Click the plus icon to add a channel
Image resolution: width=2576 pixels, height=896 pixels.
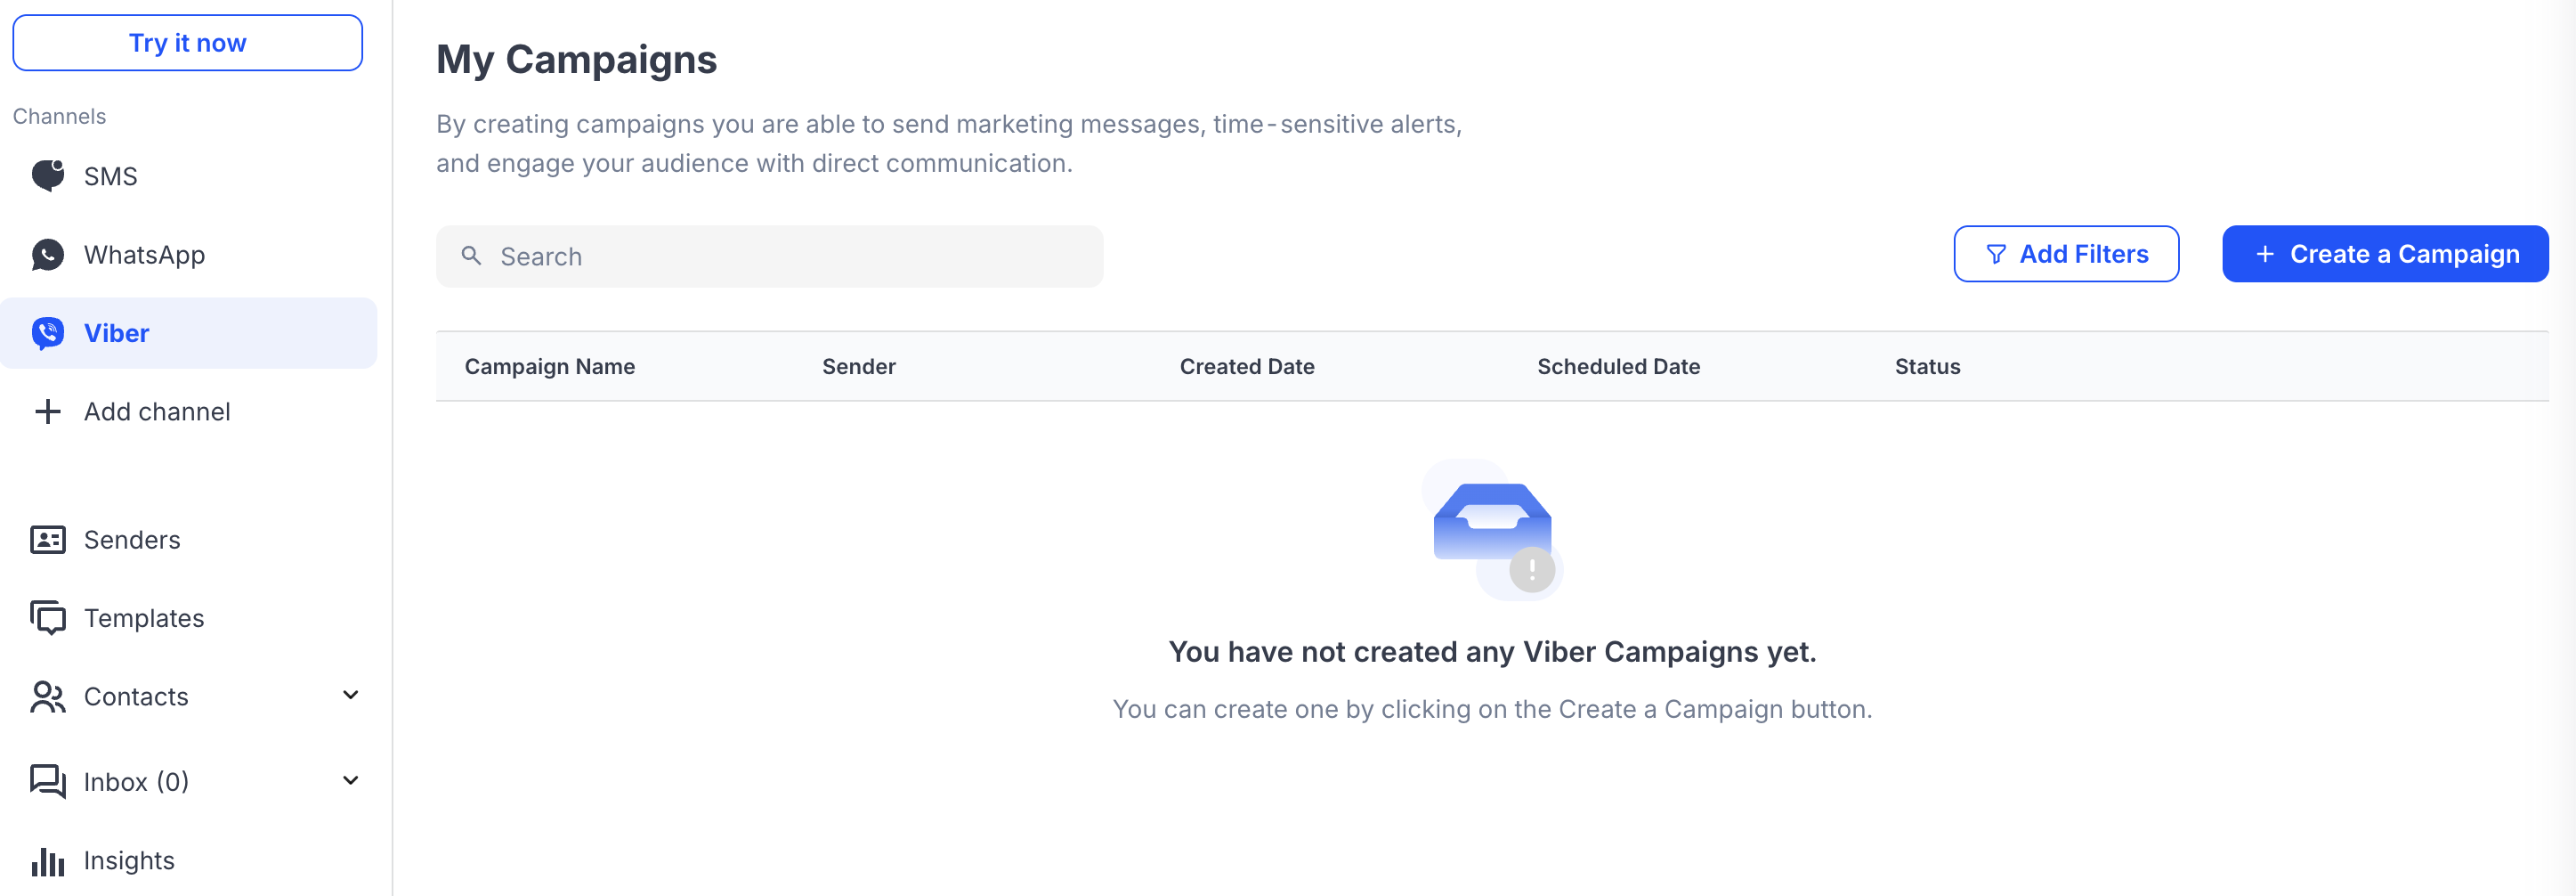(x=47, y=411)
